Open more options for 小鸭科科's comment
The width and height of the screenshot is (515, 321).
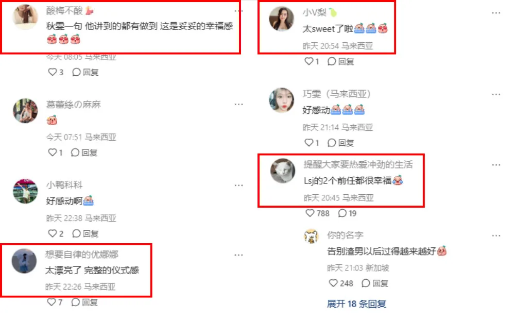tap(239, 185)
